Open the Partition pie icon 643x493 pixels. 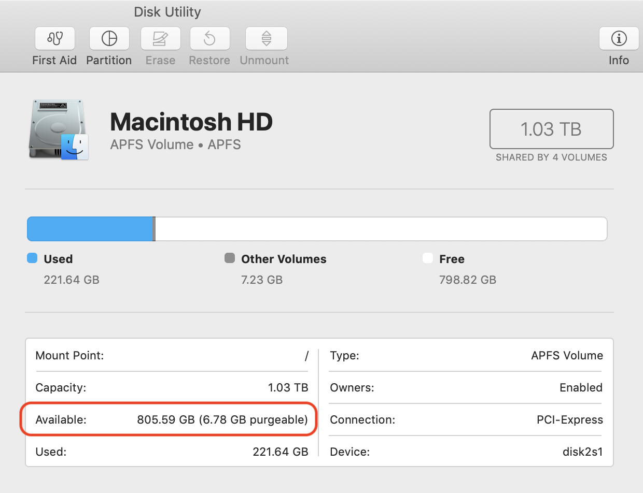(109, 38)
